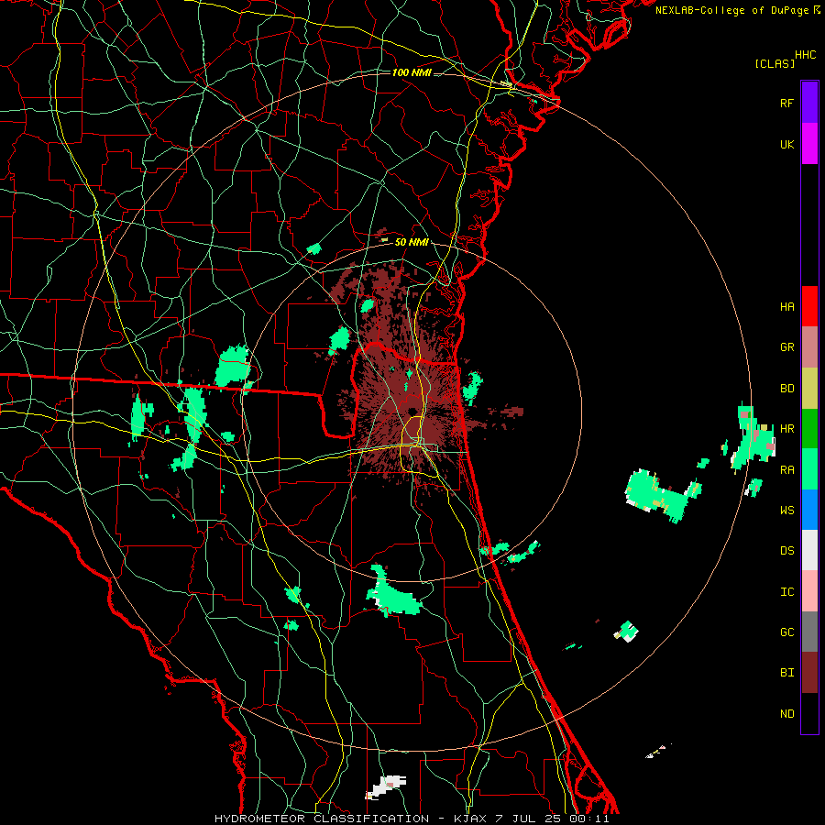825x825 pixels.
Task: Pick the blue WS legend swatch
Action: click(809, 510)
